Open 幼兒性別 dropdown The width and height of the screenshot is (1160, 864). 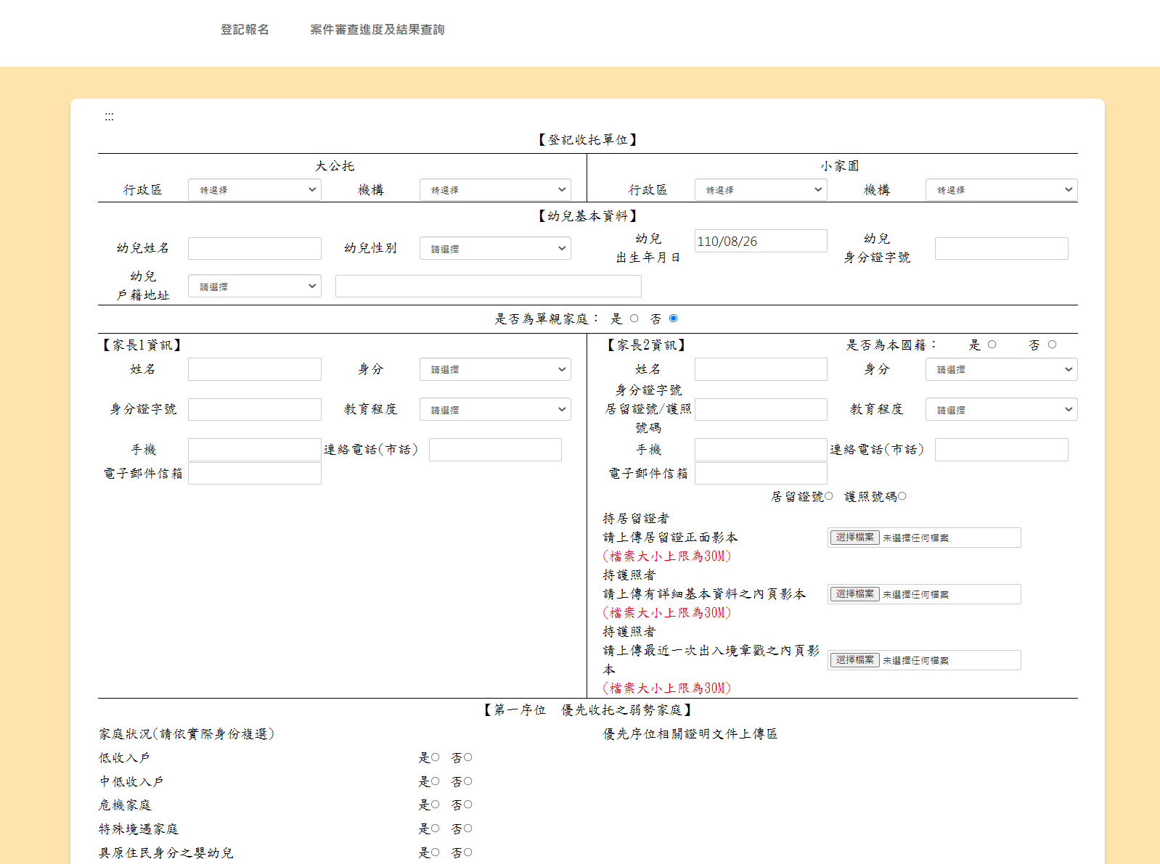pos(494,249)
